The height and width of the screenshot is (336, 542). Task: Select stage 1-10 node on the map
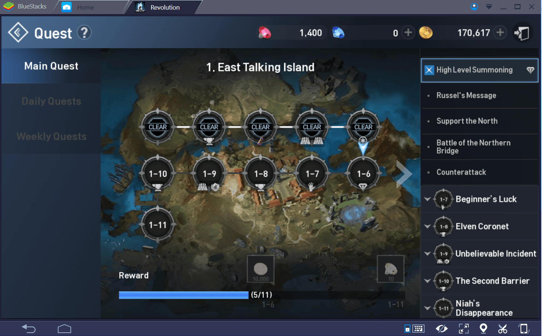(158, 174)
